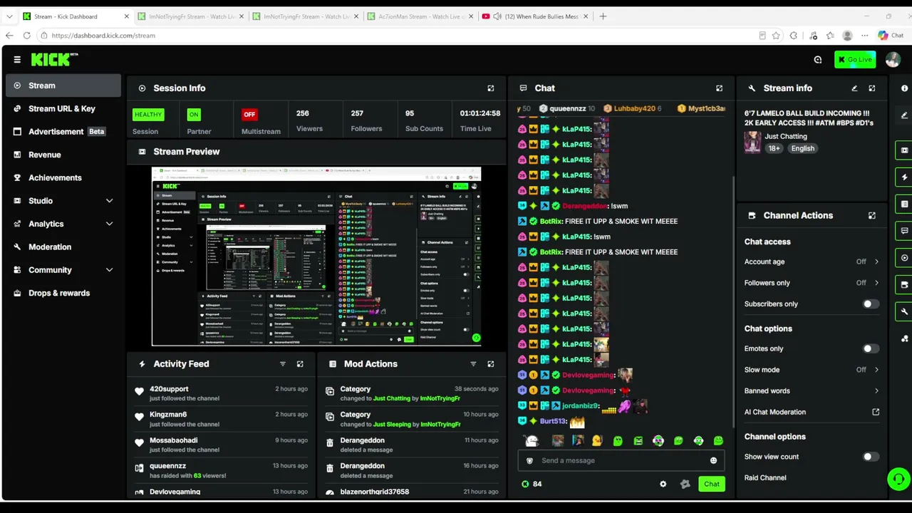This screenshot has height=513, width=912.
Task: Click the browser back arrow
Action: pos(9,36)
